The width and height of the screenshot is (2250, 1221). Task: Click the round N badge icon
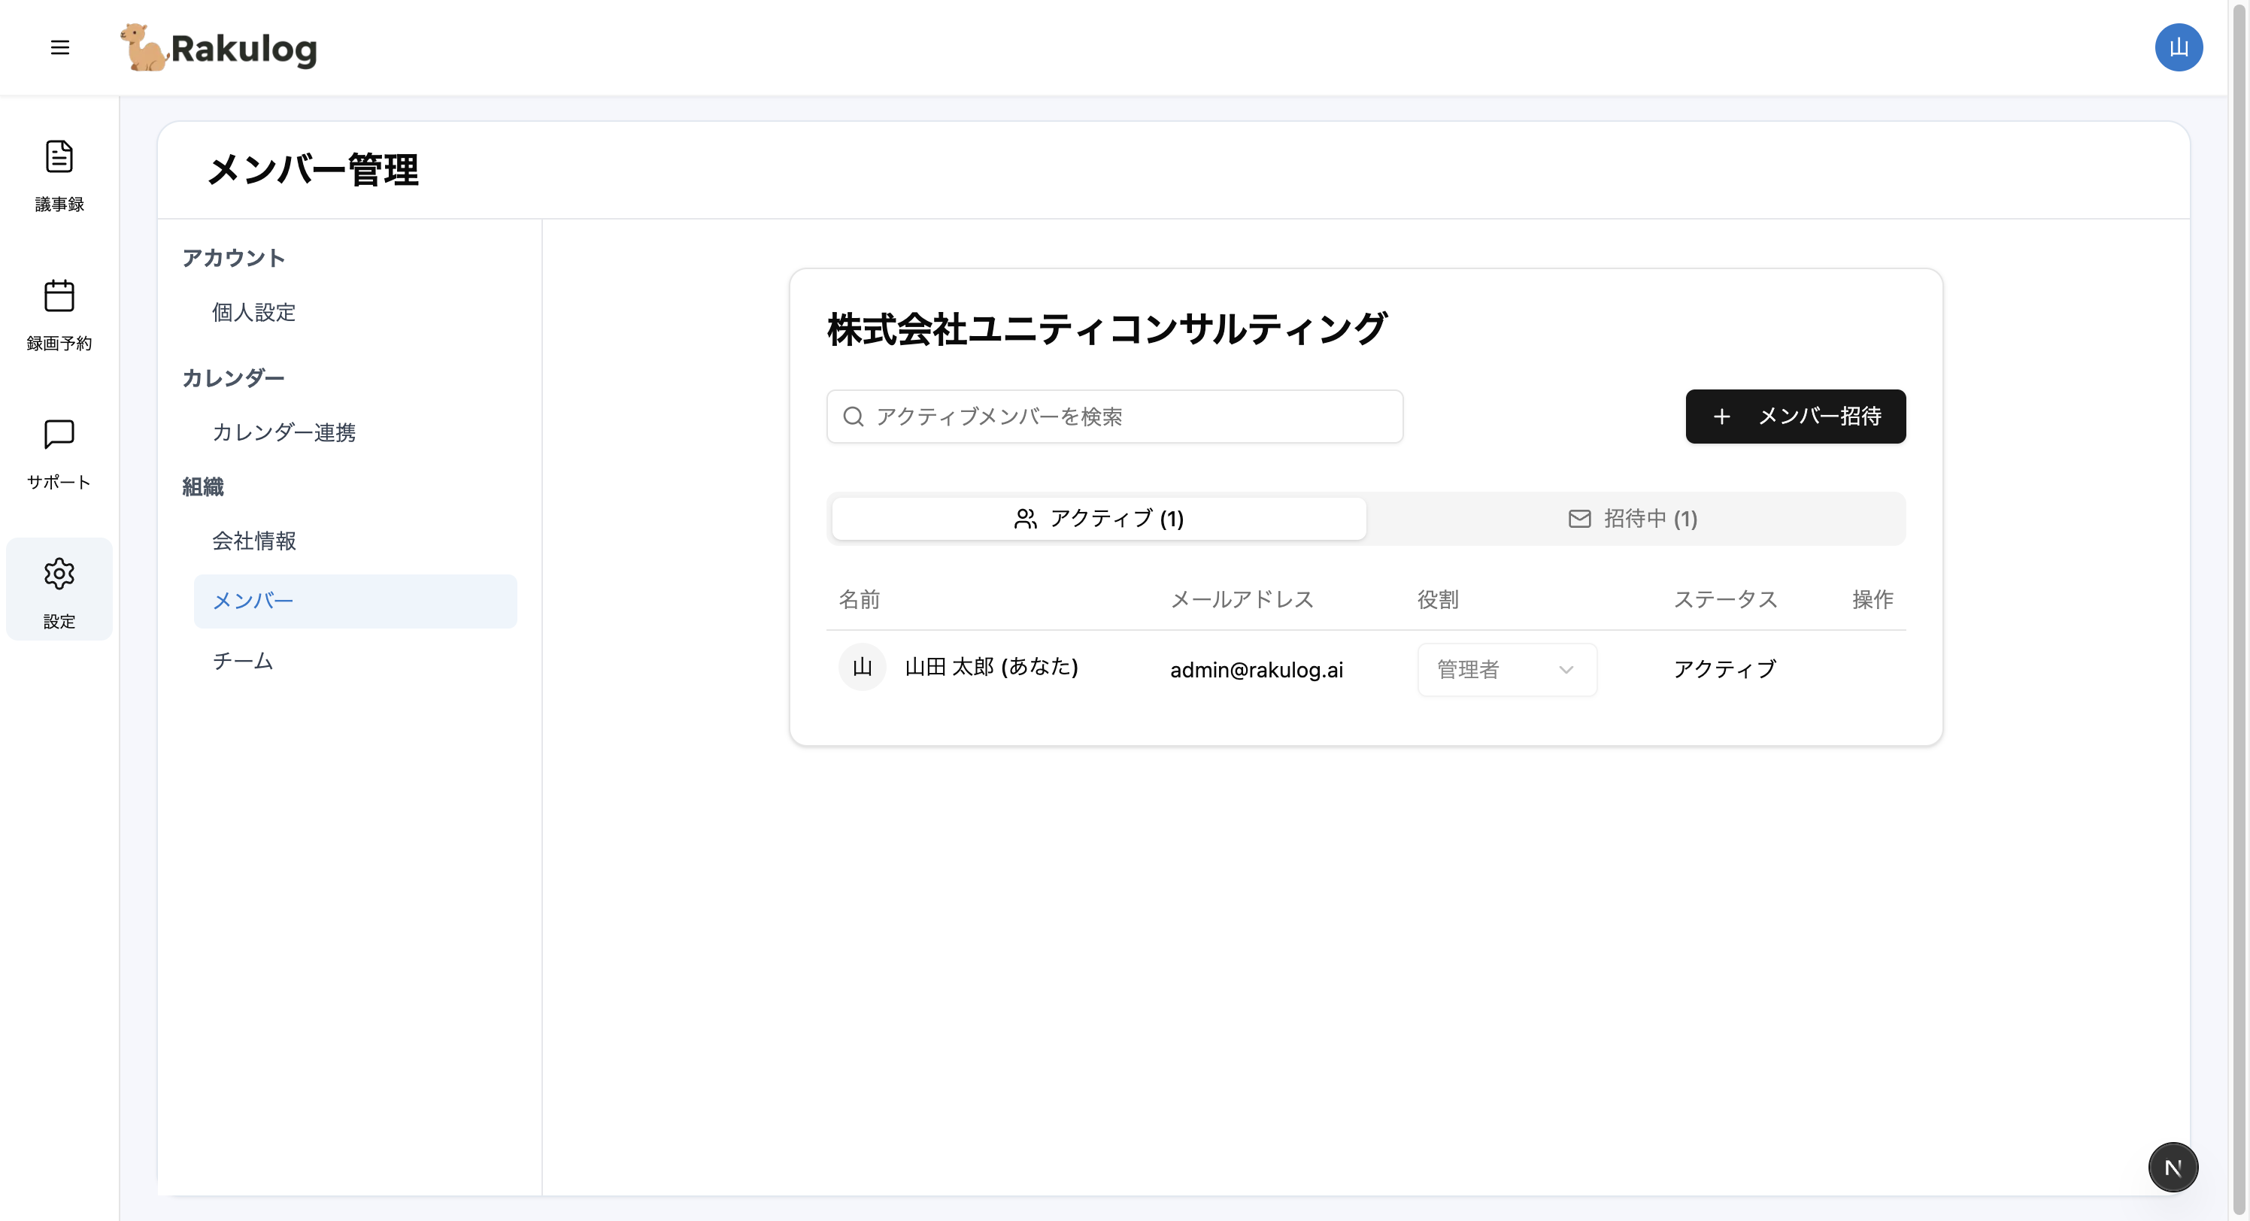(x=2173, y=1167)
